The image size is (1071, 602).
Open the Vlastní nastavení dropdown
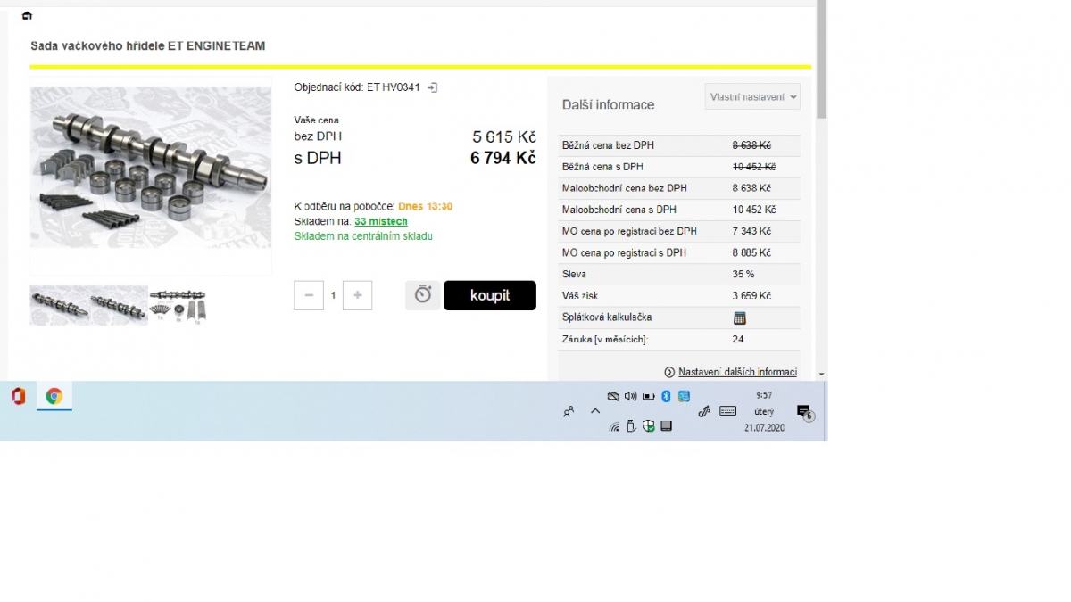tap(752, 97)
